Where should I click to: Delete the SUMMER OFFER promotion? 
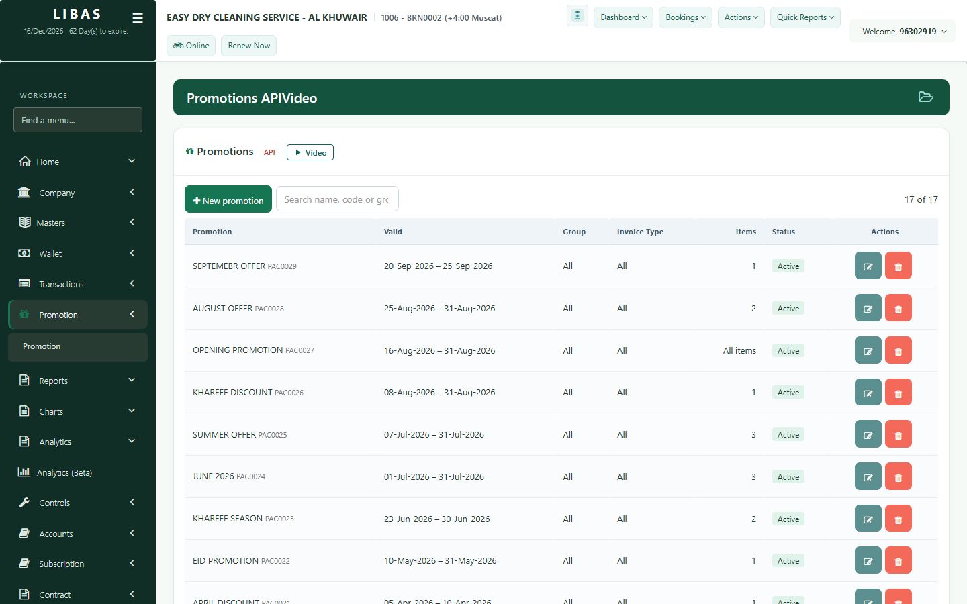(899, 434)
